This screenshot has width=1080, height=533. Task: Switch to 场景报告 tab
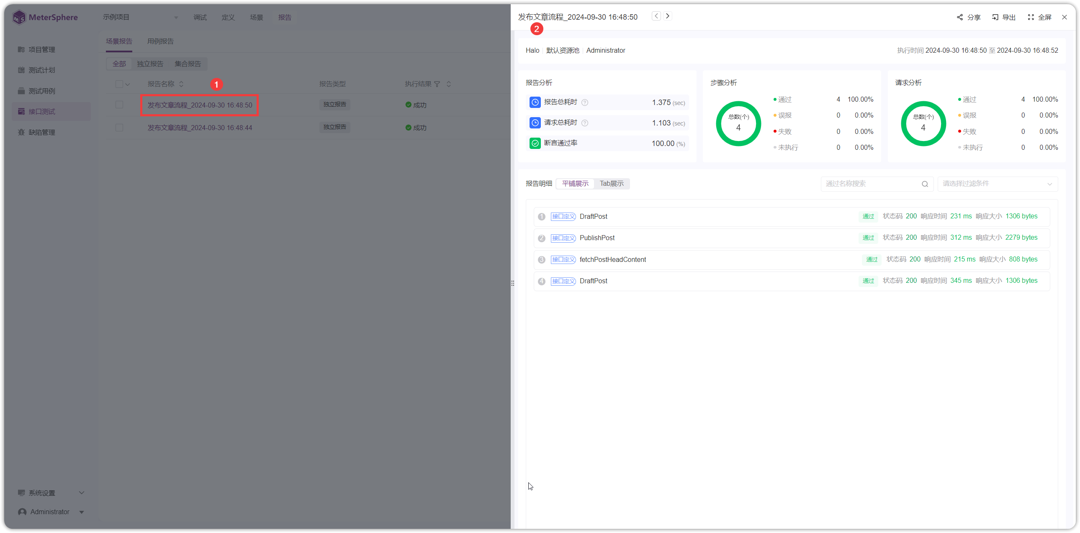(119, 41)
